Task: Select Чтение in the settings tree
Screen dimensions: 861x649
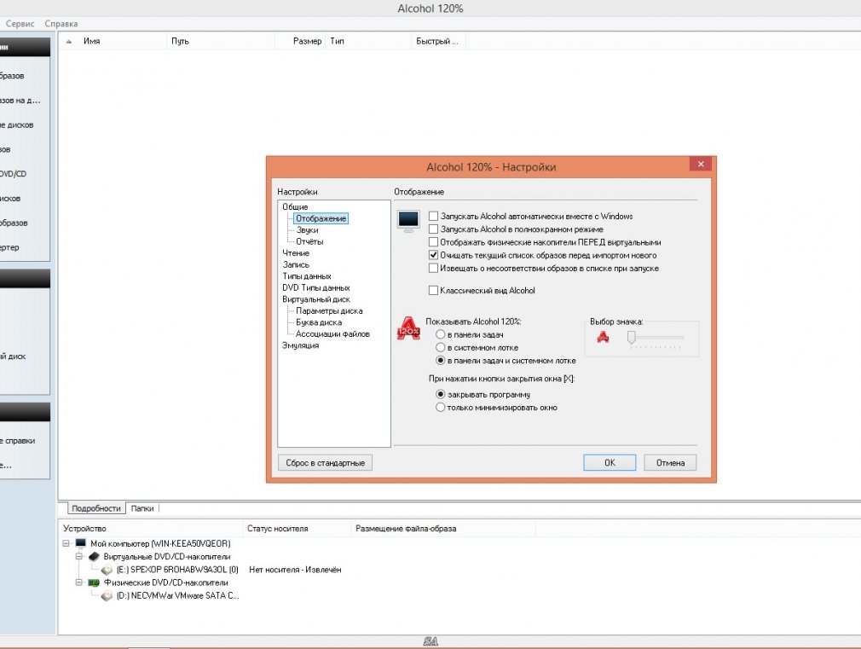Action: click(x=296, y=253)
